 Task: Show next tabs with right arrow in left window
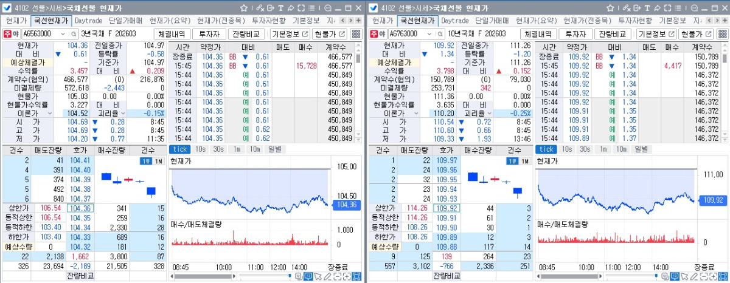(x=350, y=20)
